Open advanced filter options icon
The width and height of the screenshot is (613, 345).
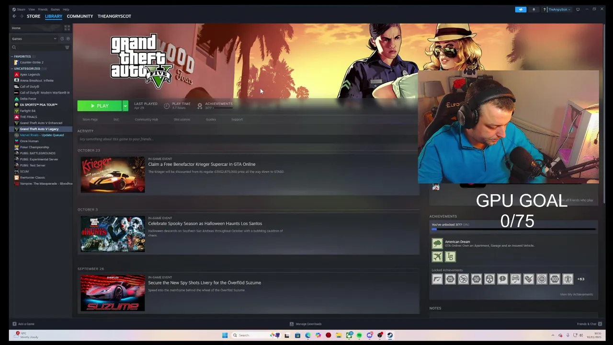click(67, 47)
